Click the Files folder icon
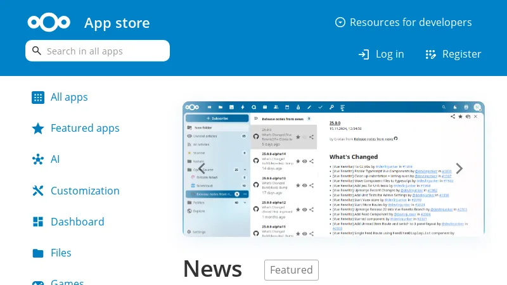The height and width of the screenshot is (285, 507). tap(38, 253)
